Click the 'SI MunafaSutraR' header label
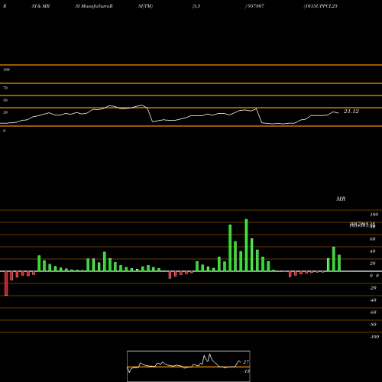 coord(94,6)
